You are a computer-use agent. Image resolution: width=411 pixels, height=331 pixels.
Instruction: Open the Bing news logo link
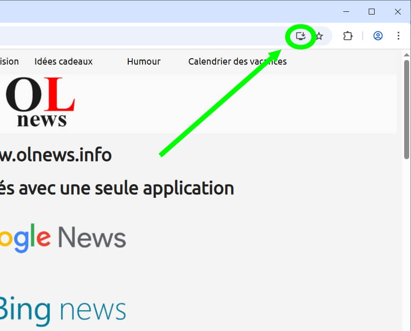[63, 309]
